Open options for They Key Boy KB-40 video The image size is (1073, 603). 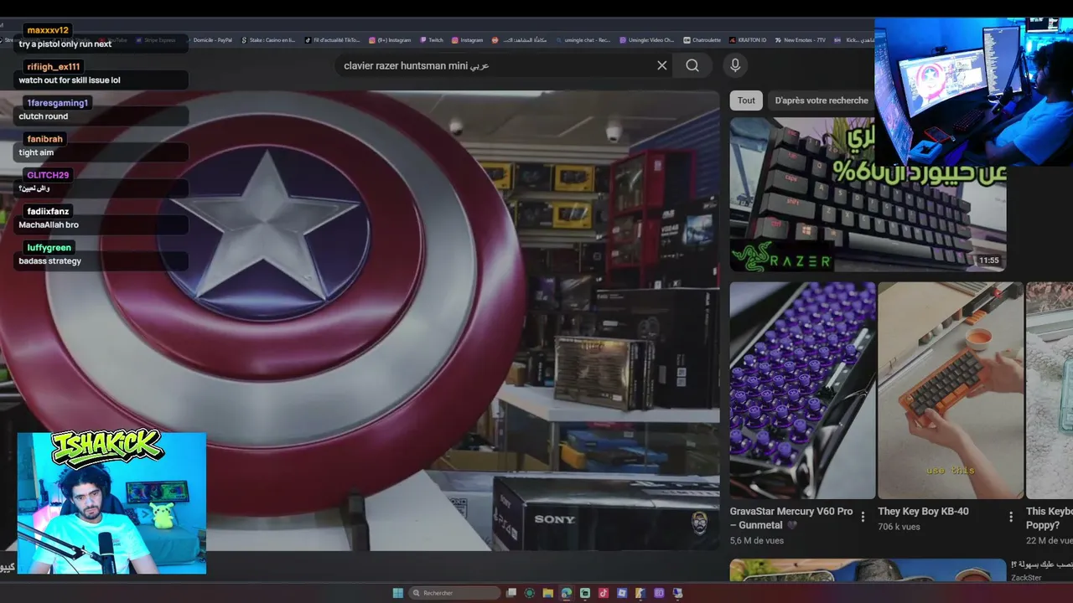(1011, 517)
